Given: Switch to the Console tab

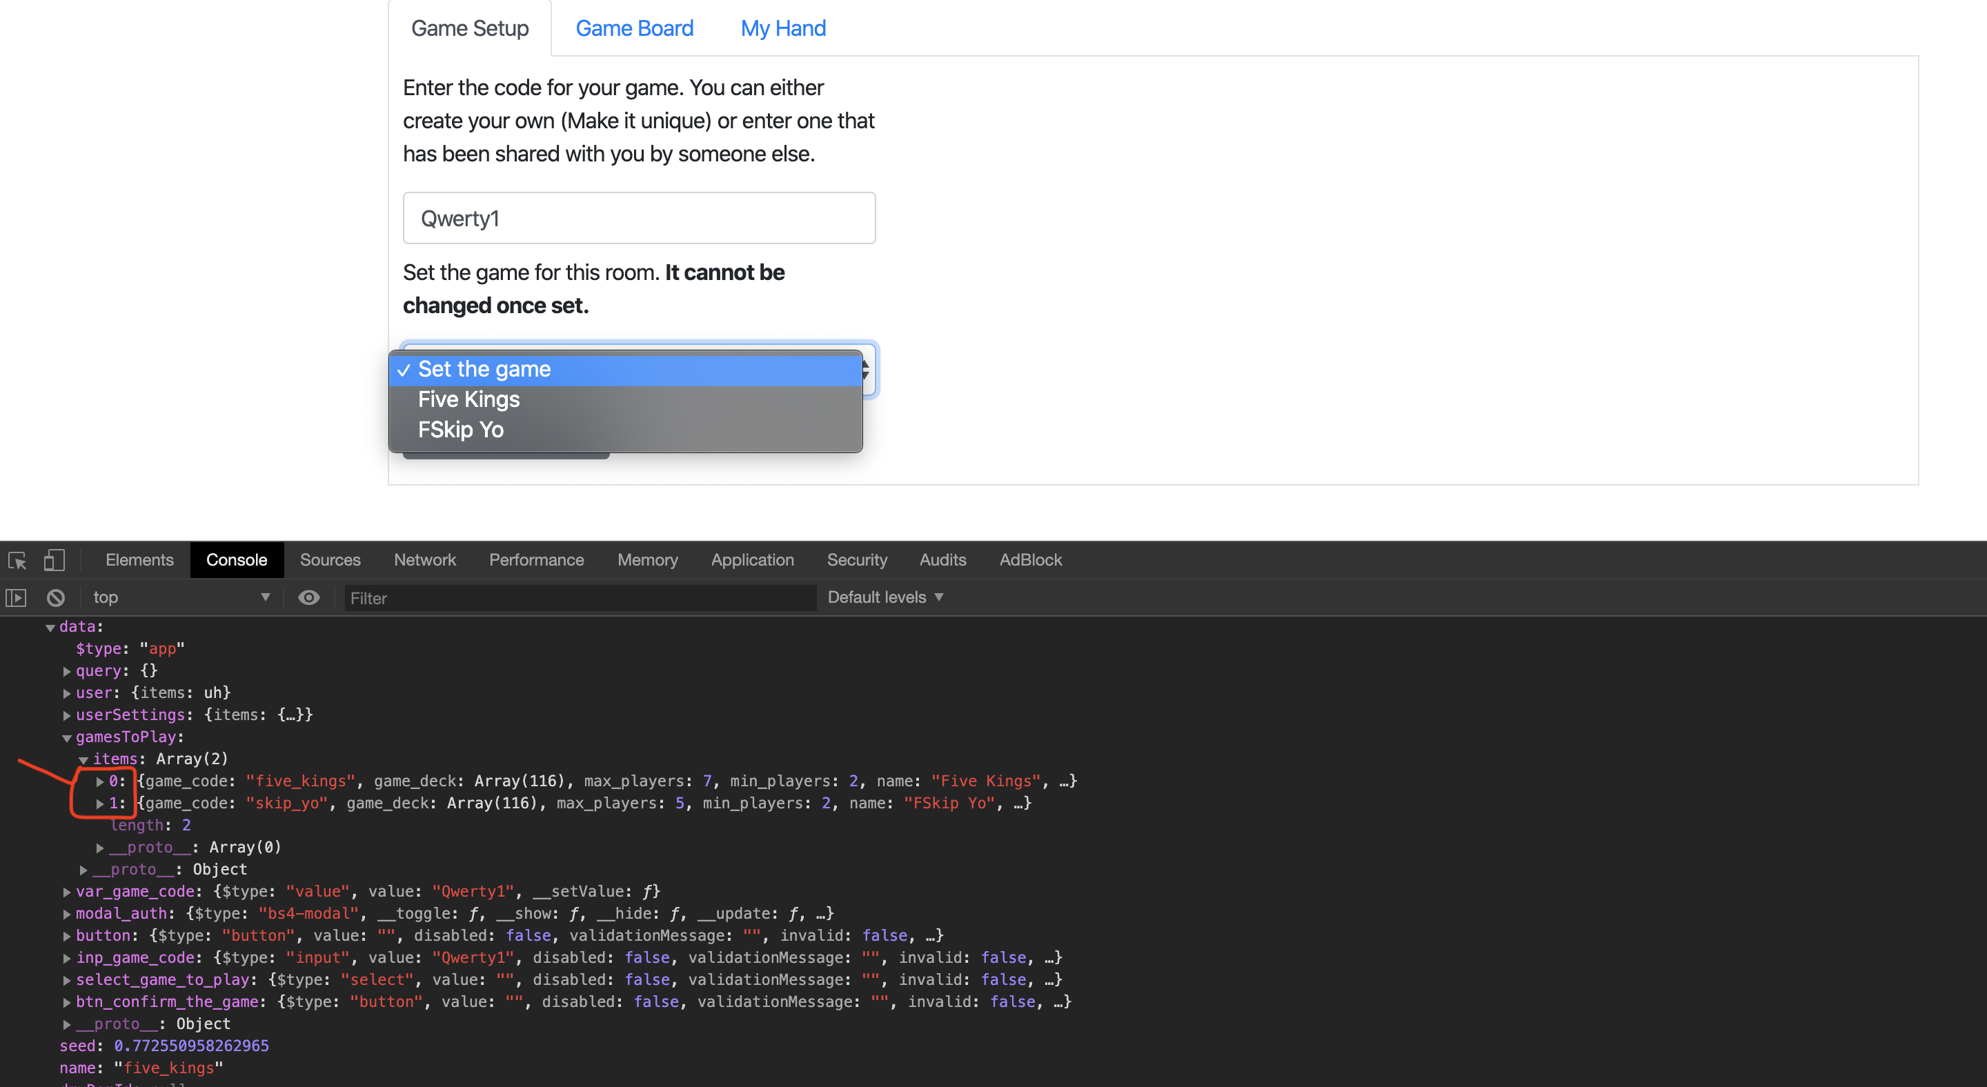Looking at the screenshot, I should coord(237,561).
